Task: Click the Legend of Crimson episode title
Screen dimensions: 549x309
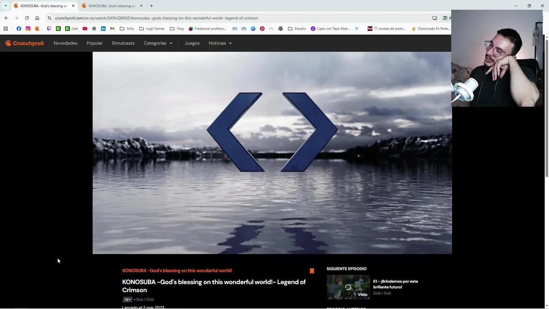Action: (x=214, y=286)
